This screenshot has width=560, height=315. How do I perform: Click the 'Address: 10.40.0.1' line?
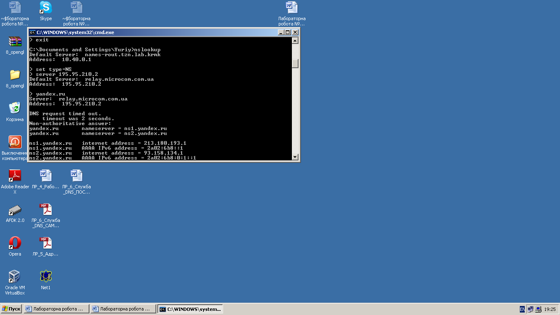(60, 59)
